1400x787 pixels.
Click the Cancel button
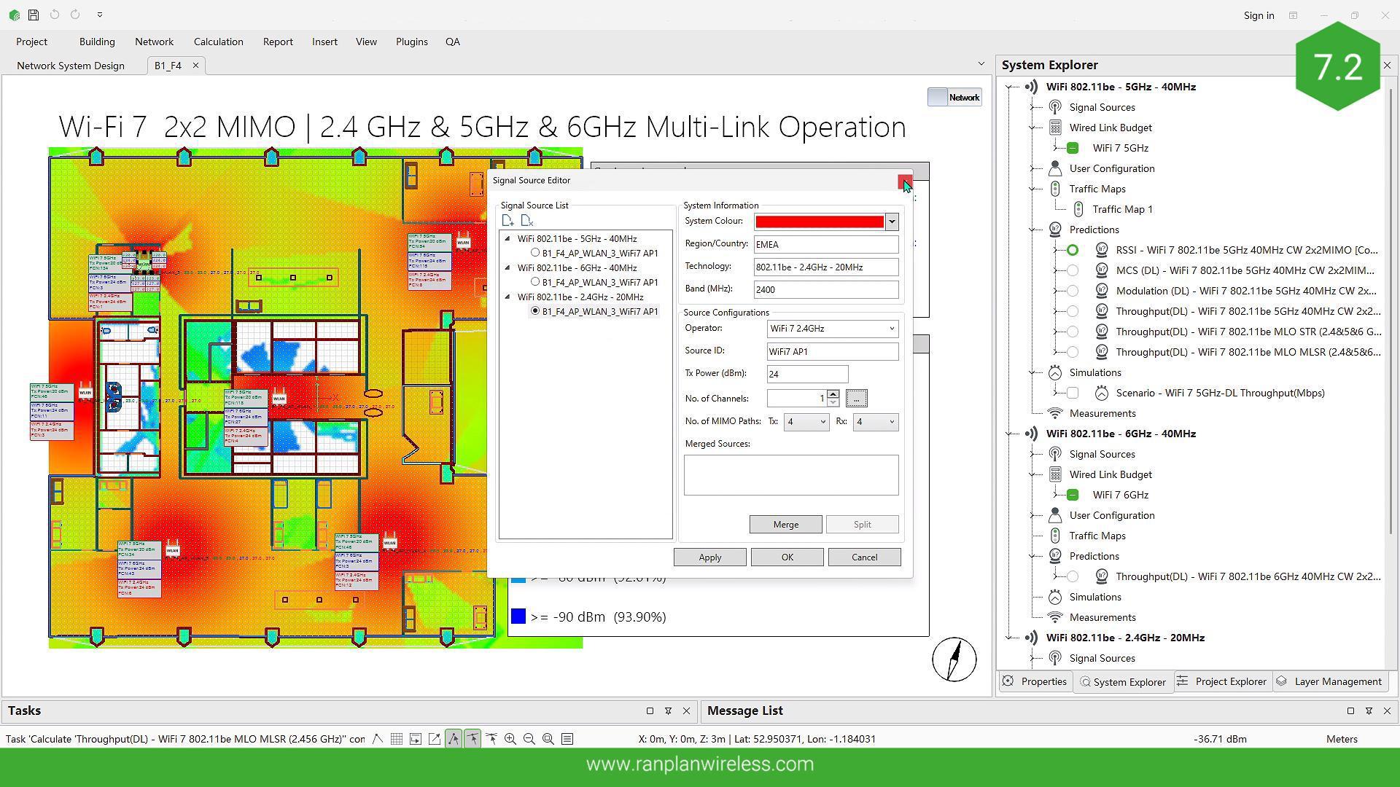tap(865, 557)
